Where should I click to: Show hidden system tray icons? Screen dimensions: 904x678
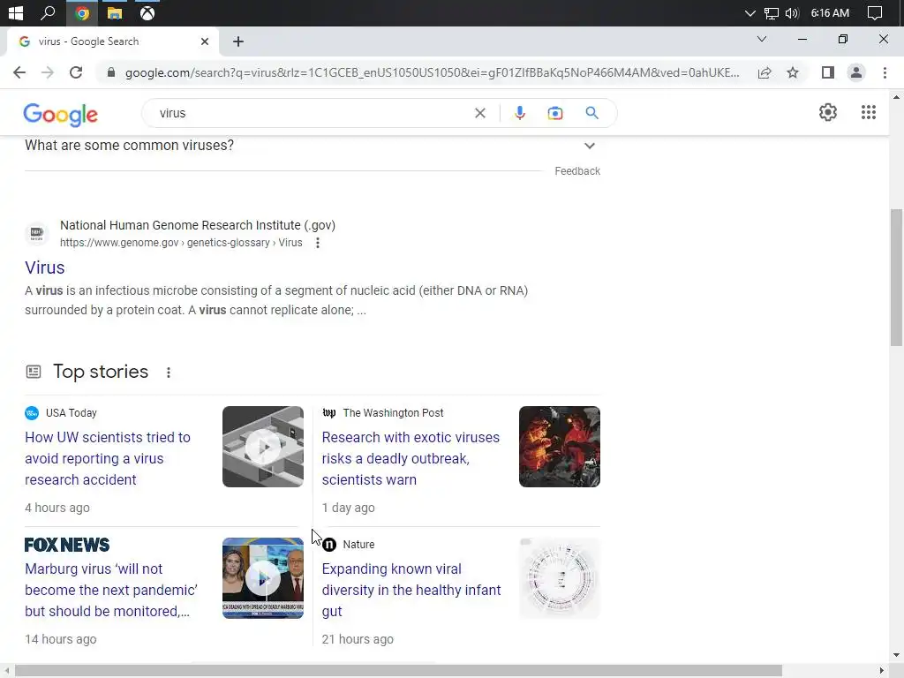(x=750, y=12)
